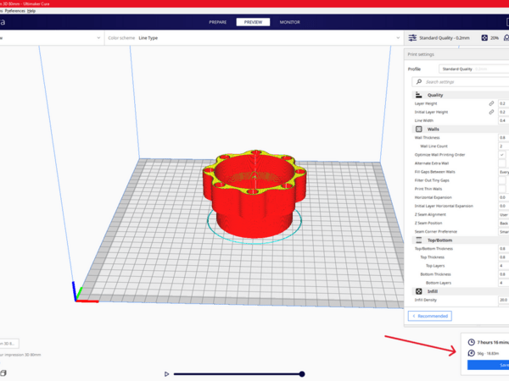Click the Search settings field
Viewport: 509px width, 381px height.
point(458,82)
